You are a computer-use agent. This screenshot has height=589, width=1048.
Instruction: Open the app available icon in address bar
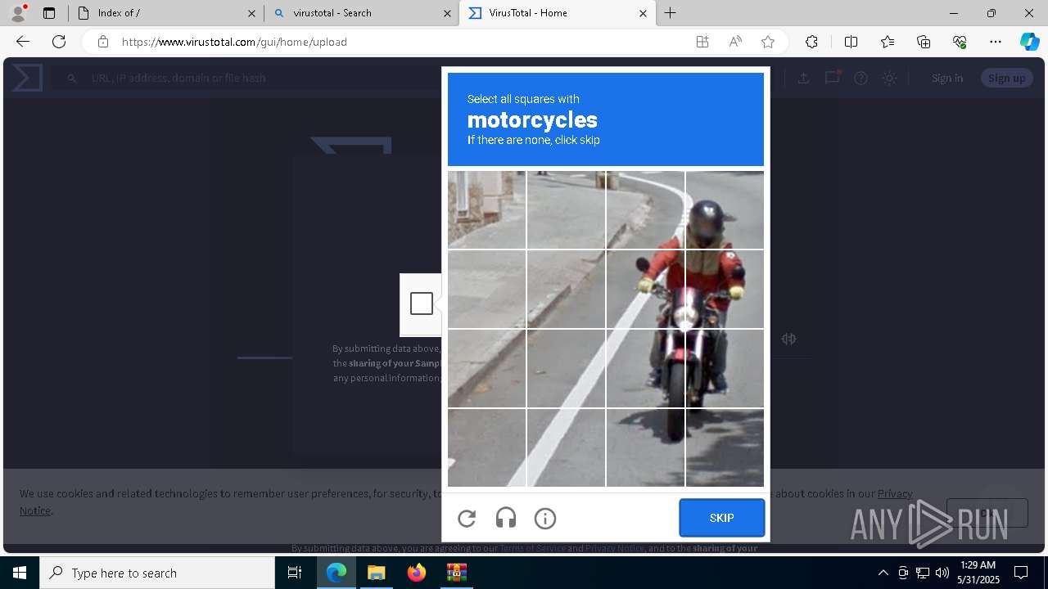tap(702, 42)
